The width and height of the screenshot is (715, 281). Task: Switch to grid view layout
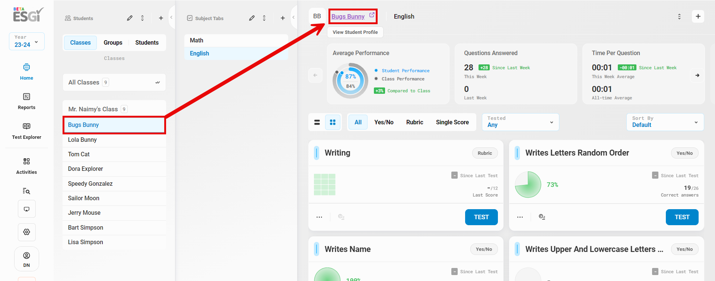pos(333,122)
